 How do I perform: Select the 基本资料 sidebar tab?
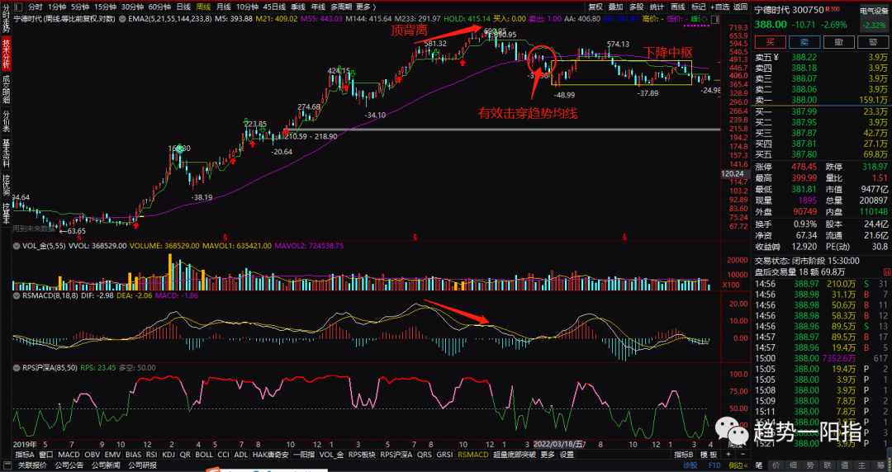6,151
